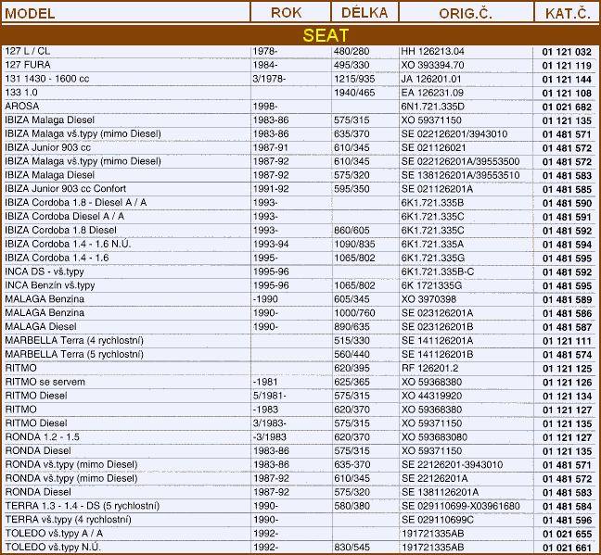The height and width of the screenshot is (555, 601).
Task: Select the AROSA model cell
Action: pos(22,107)
